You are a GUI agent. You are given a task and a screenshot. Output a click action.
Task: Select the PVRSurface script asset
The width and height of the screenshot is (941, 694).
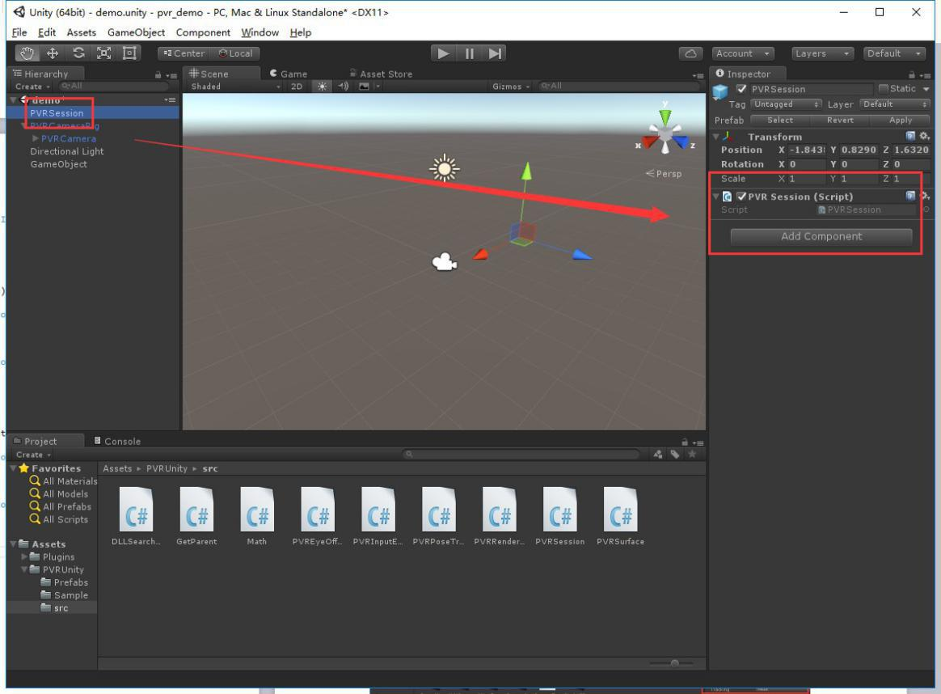click(x=621, y=516)
